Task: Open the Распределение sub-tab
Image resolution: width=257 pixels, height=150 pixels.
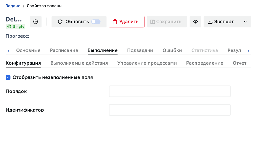Action: tap(205, 63)
